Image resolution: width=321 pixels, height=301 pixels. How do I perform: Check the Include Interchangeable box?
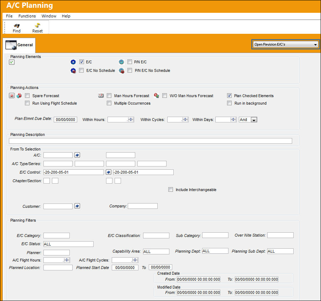point(170,190)
